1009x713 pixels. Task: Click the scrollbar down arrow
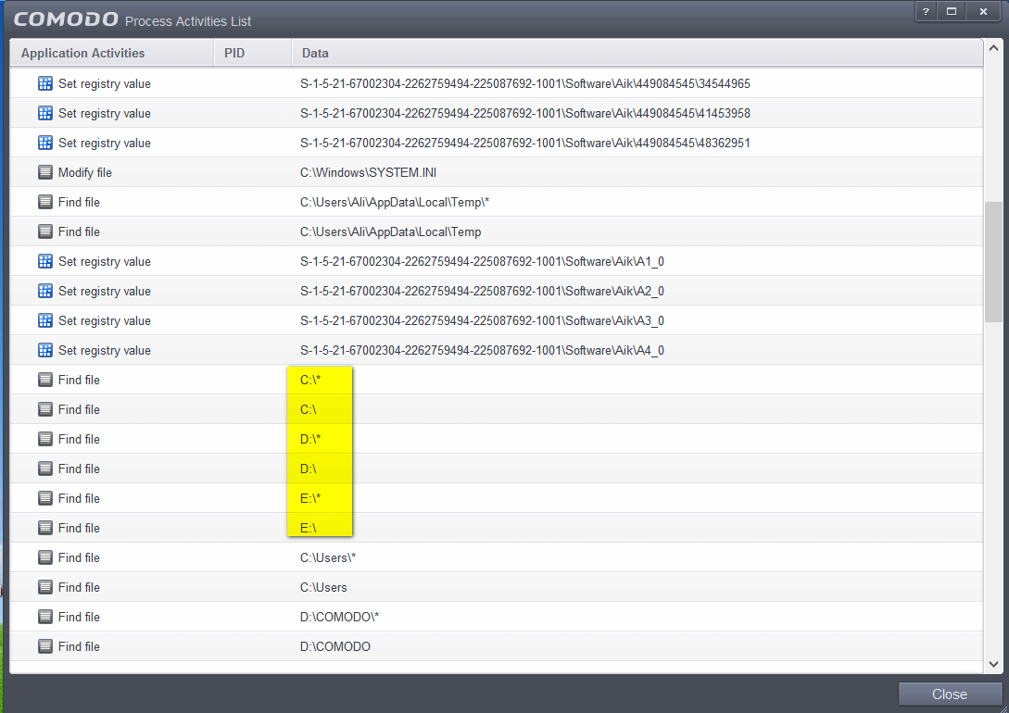tap(993, 664)
